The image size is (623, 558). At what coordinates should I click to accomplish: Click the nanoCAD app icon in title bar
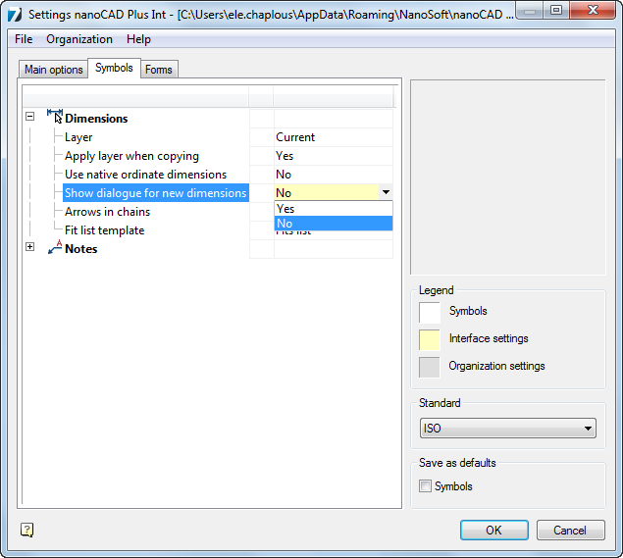coord(15,15)
